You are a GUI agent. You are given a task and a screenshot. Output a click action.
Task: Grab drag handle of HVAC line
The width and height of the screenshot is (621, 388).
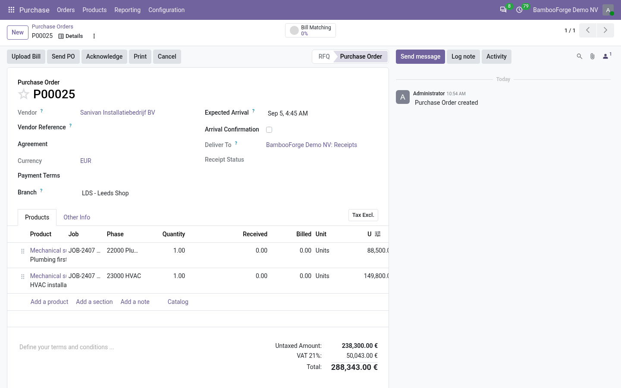(x=23, y=276)
